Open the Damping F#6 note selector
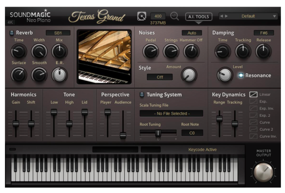Image resolution: width=285 pixels, height=193 pixels. click(264, 33)
